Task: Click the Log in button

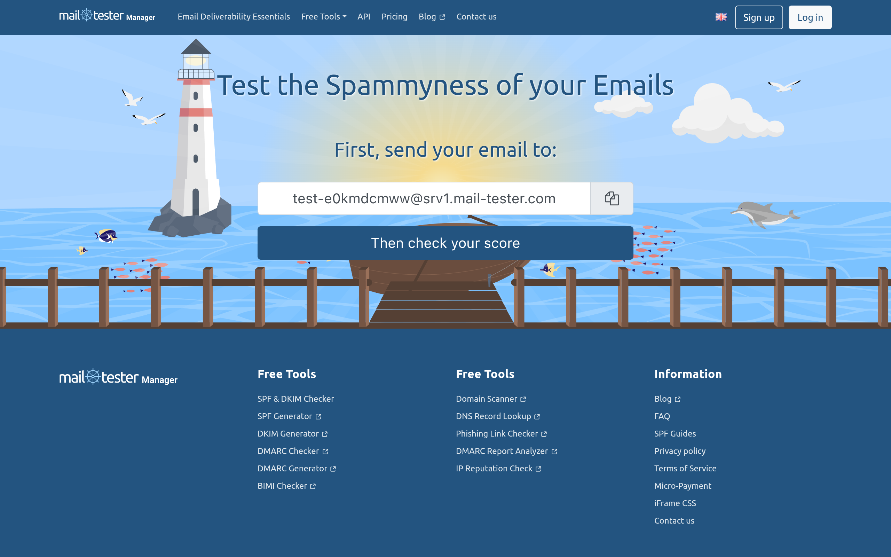Action: coord(810,17)
